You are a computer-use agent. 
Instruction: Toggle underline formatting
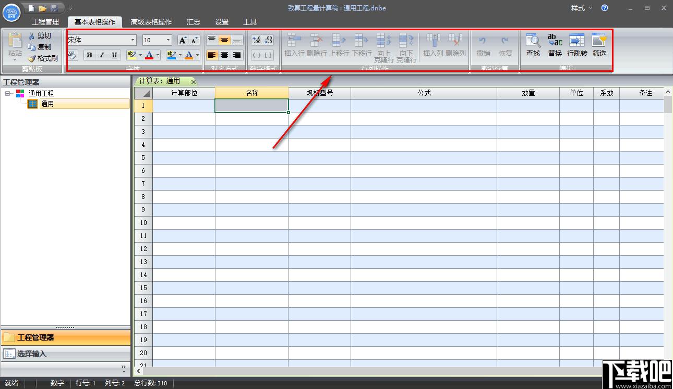[114, 55]
